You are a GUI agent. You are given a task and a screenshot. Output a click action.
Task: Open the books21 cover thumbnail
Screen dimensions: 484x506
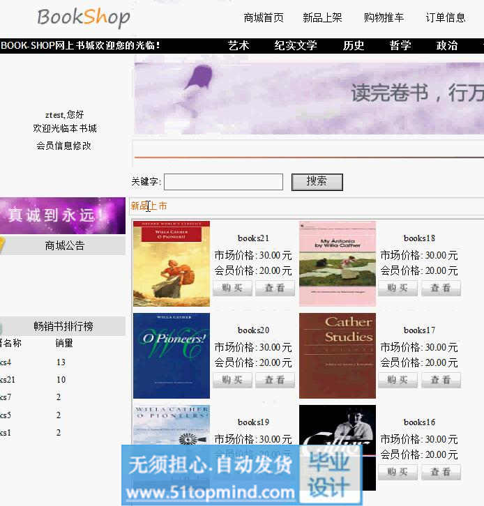coord(172,263)
